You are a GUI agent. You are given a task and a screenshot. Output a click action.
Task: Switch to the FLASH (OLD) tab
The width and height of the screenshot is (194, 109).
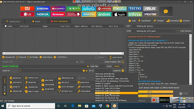13,21
